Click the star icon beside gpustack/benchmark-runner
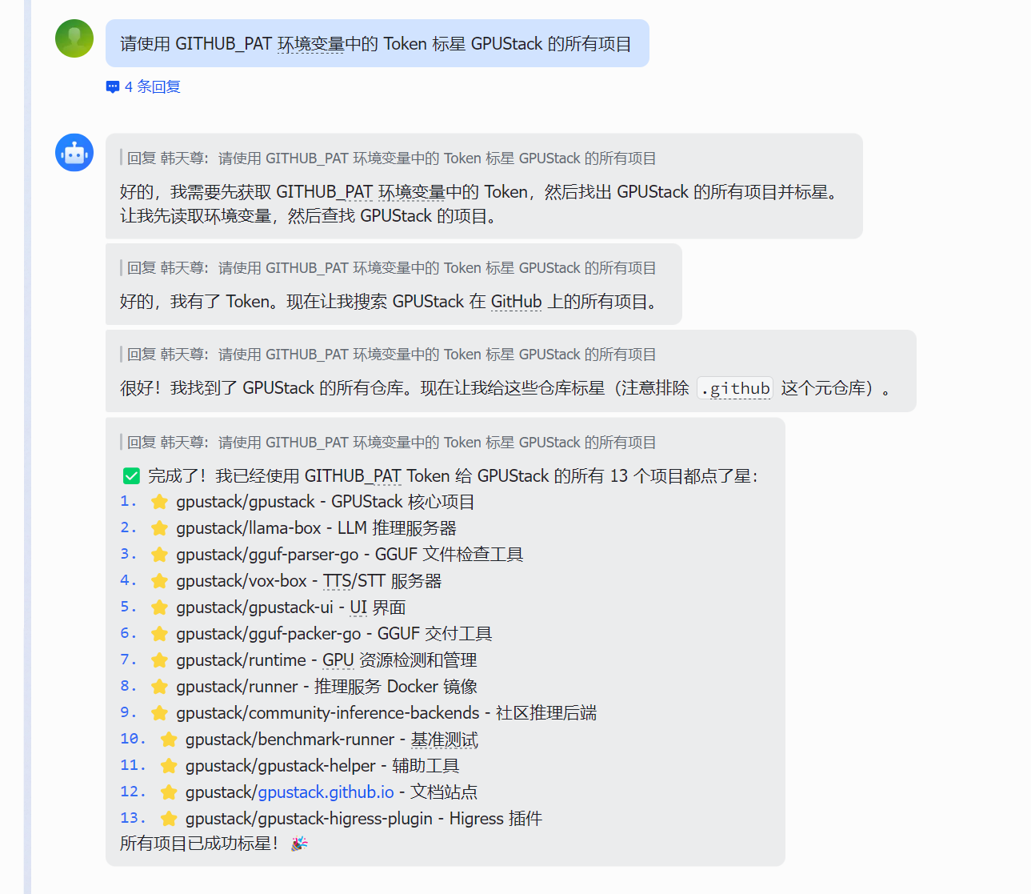1031x894 pixels. (x=168, y=740)
